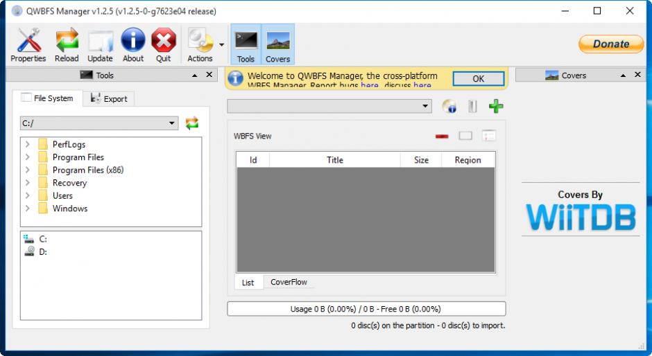Toggle the Tools panel button
The height and width of the screenshot is (356, 652).
(246, 44)
